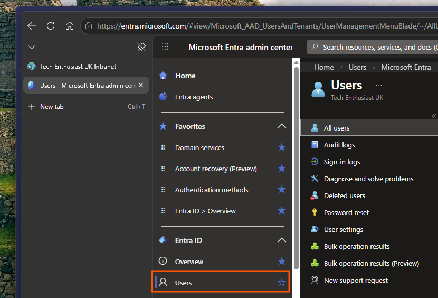Open Diagnose and solve problems
The image size is (438, 298).
point(369,179)
